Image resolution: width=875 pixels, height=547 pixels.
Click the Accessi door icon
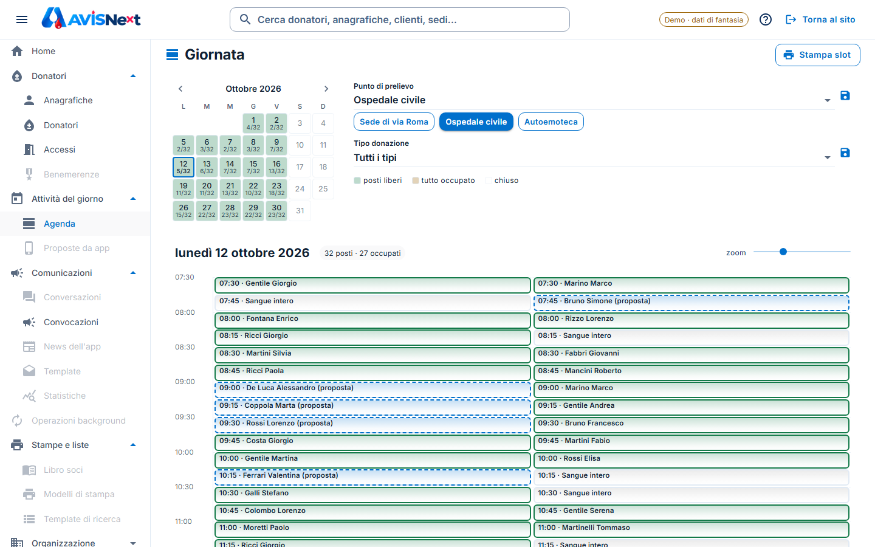tap(29, 150)
